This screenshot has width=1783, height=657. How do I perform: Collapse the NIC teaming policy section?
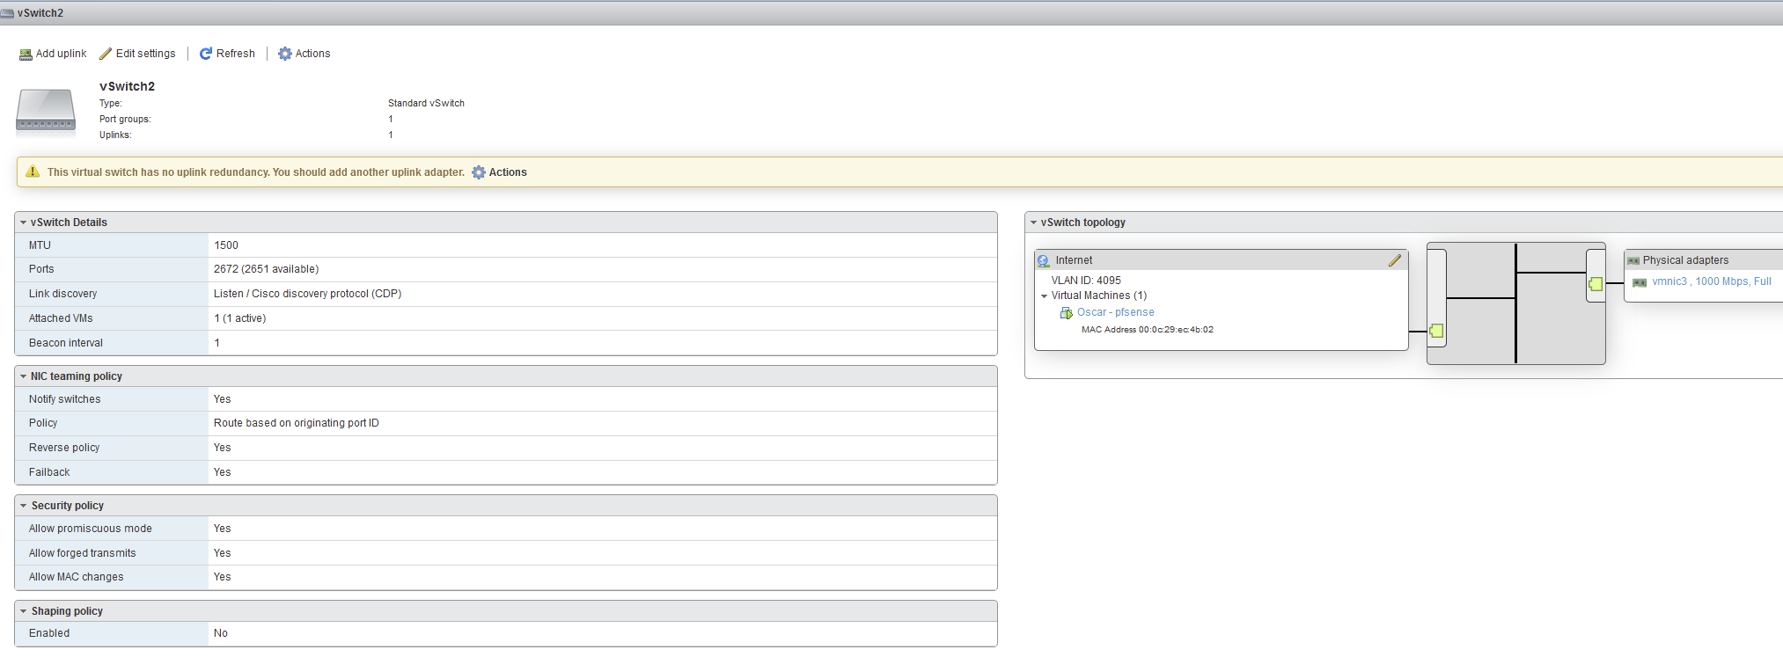pyautogui.click(x=24, y=376)
